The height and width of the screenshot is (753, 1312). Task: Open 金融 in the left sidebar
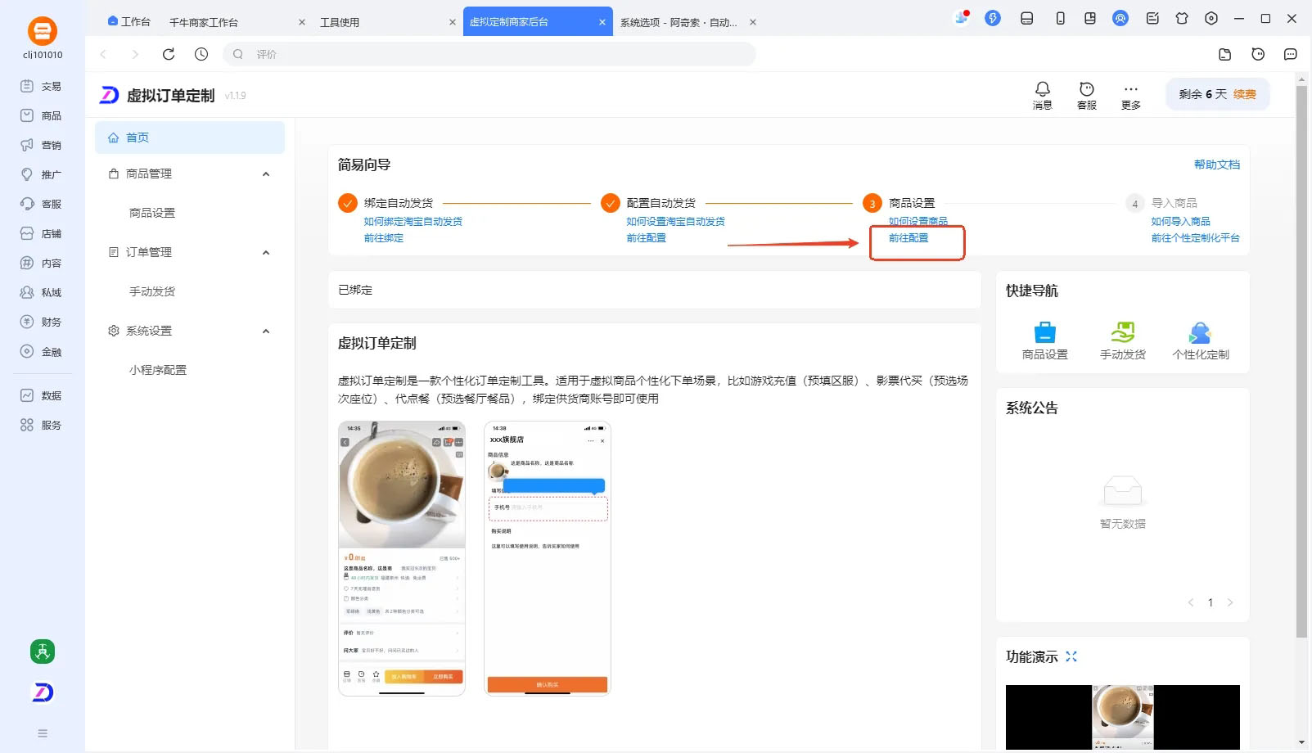click(x=41, y=351)
